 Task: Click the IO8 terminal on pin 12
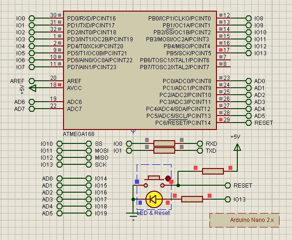click(x=248, y=18)
